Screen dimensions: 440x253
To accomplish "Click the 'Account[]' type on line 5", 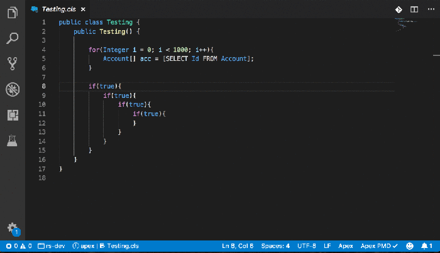I will [x=119, y=58].
